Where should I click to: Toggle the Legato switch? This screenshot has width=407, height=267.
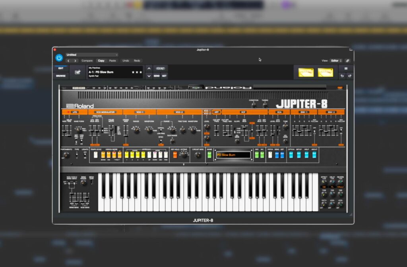click(x=85, y=155)
